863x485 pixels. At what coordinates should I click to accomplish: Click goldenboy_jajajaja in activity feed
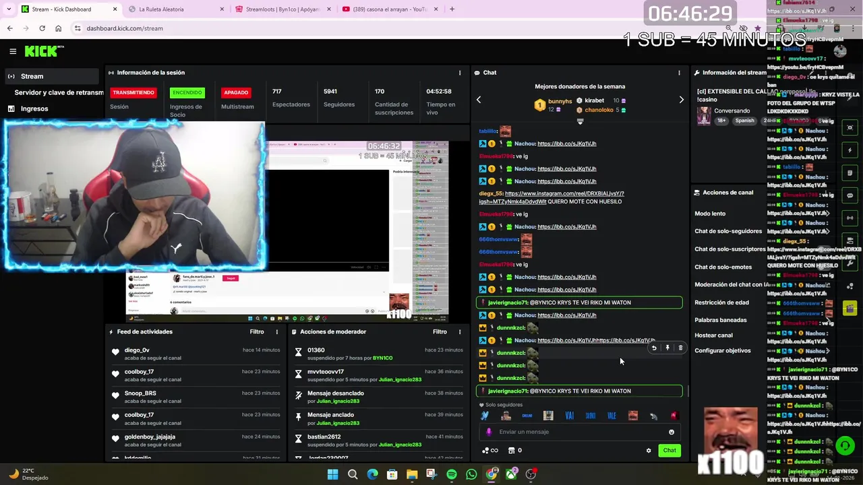click(x=150, y=437)
